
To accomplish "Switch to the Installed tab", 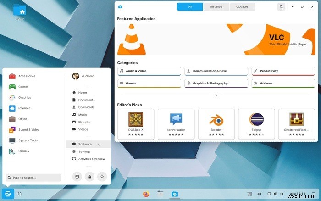I will coord(216,6).
